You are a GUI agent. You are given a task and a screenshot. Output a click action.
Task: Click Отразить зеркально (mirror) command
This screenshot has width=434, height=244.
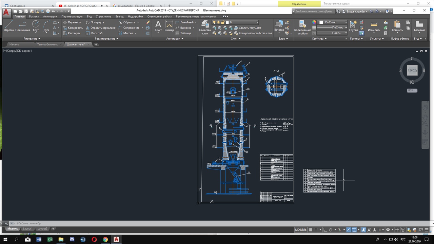(100, 28)
